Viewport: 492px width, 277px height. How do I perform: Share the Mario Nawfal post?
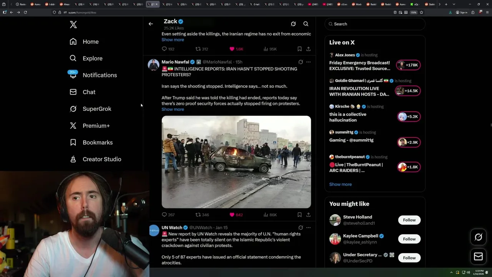[x=308, y=215]
